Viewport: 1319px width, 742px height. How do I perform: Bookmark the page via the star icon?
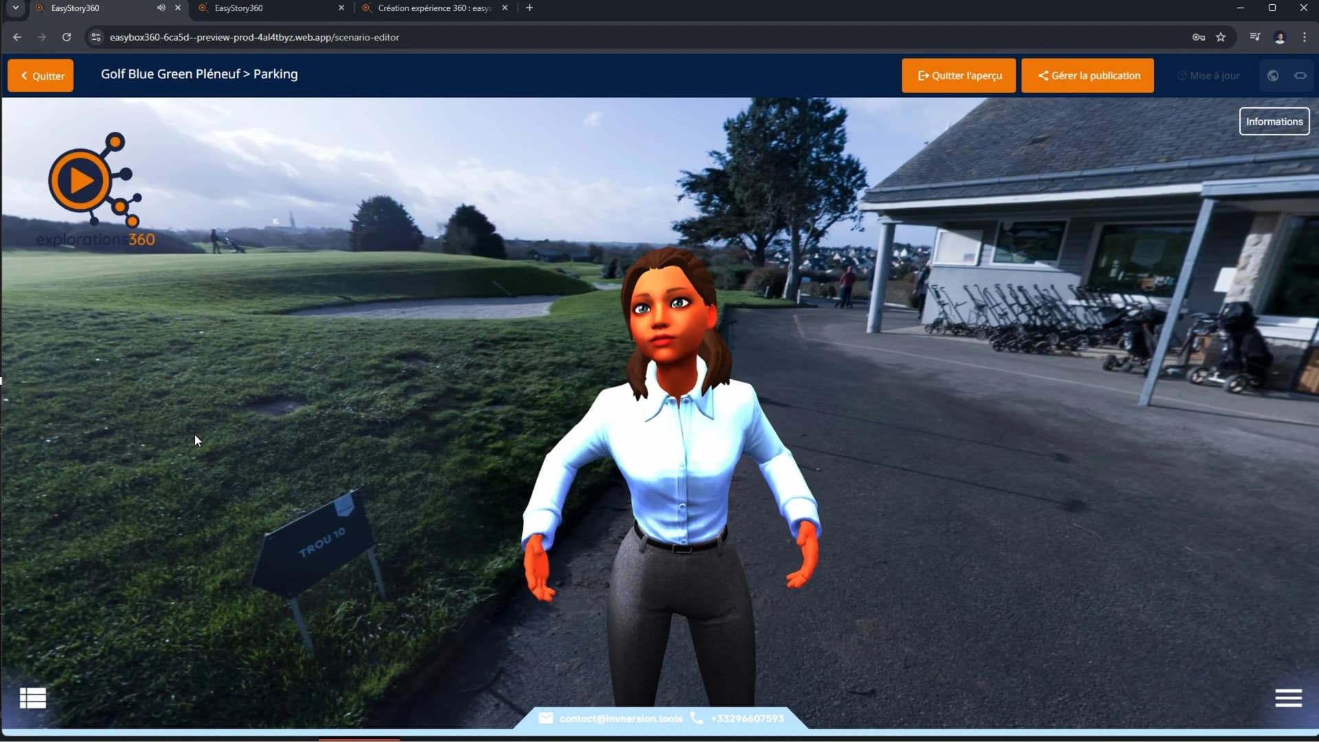(1221, 37)
